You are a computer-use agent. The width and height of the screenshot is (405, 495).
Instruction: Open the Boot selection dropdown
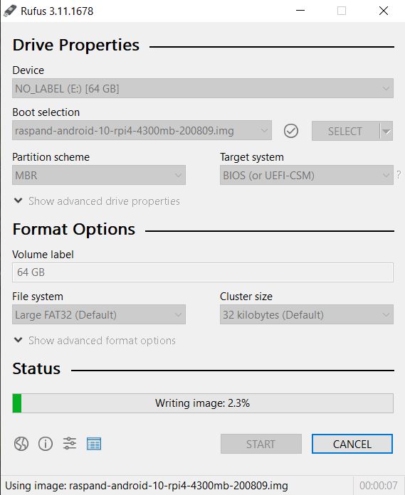142,130
